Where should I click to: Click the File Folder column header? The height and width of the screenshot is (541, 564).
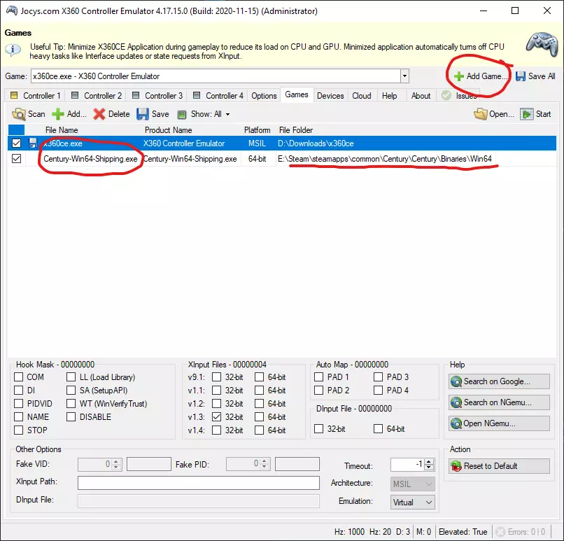tap(296, 130)
